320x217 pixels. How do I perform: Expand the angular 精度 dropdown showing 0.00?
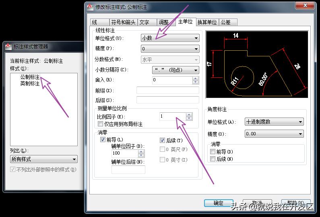274,134
